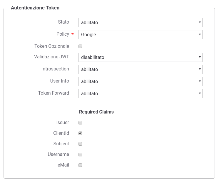
Task: Uncheck the ClientId required claim
Action: coord(80,133)
